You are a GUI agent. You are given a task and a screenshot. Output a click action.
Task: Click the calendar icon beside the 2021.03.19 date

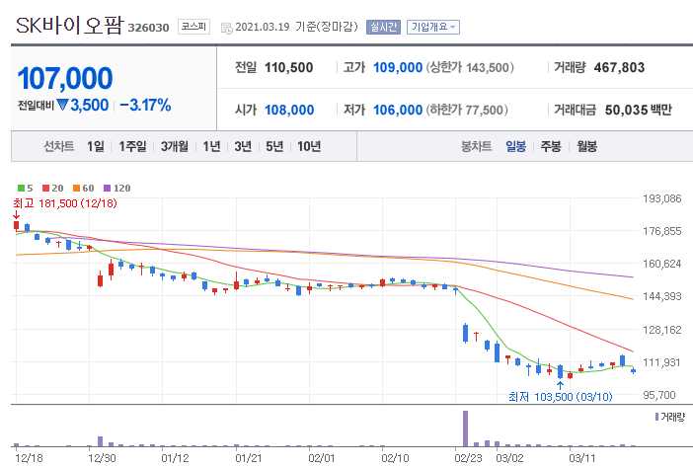(x=227, y=29)
